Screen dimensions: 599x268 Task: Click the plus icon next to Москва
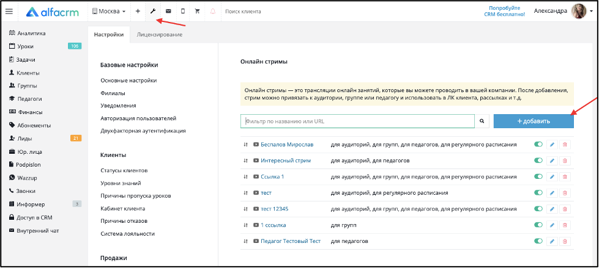pyautogui.click(x=138, y=11)
